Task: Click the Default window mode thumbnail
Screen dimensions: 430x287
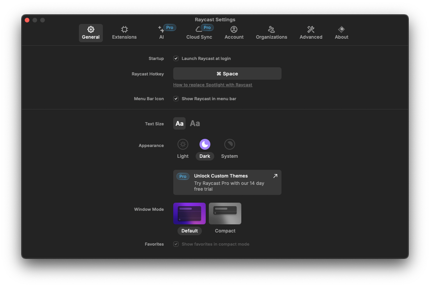Action: coord(189,214)
